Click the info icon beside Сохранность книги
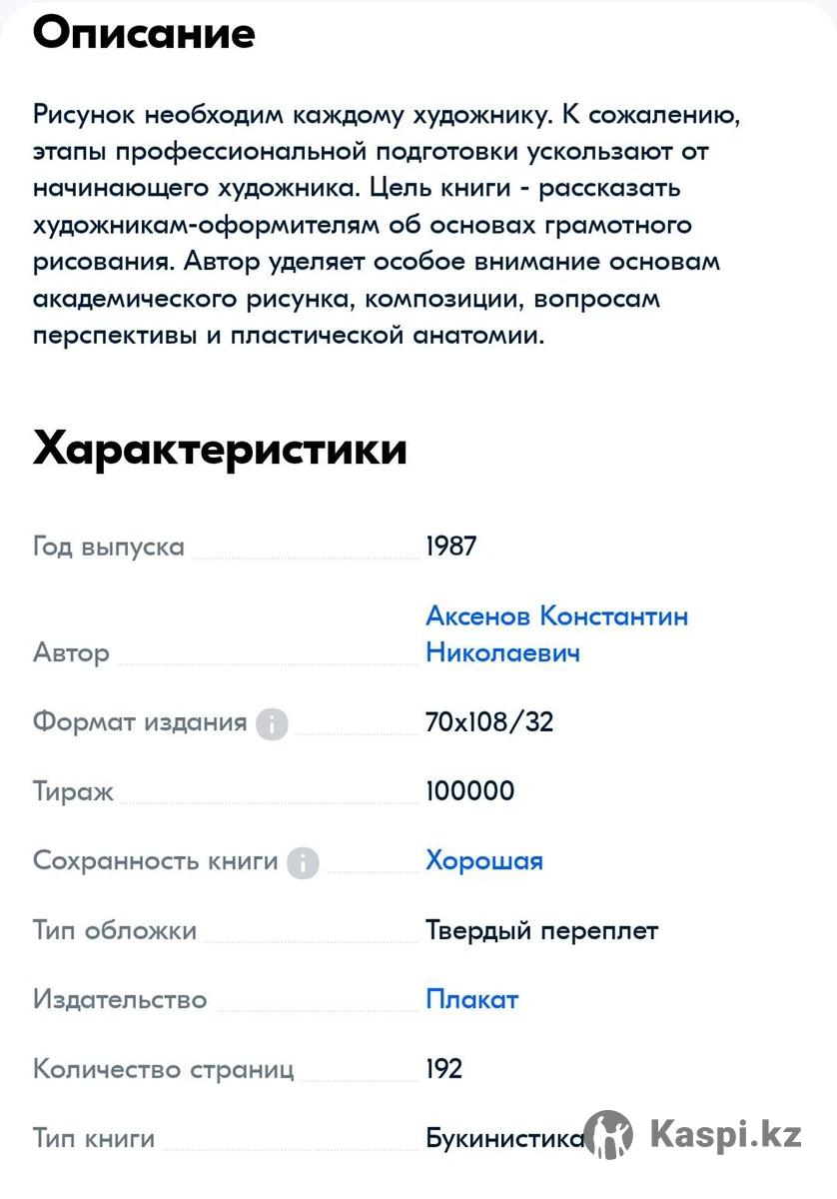 coord(303,862)
